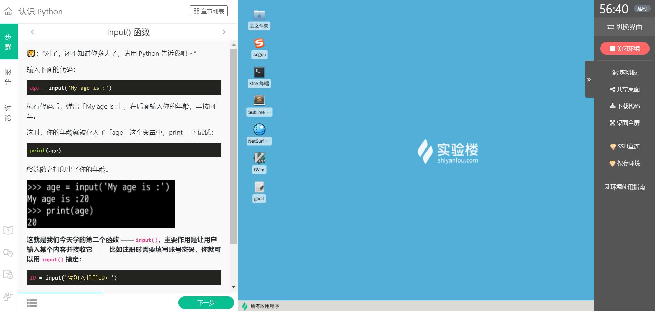This screenshot has width=655, height=311.
Task: Open the step list icon at bottom
Action: pyautogui.click(x=32, y=303)
